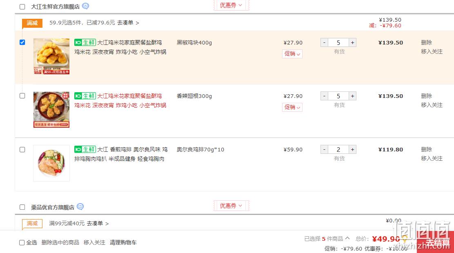Tick the 全选 select-all checkbox

pyautogui.click(x=22, y=242)
